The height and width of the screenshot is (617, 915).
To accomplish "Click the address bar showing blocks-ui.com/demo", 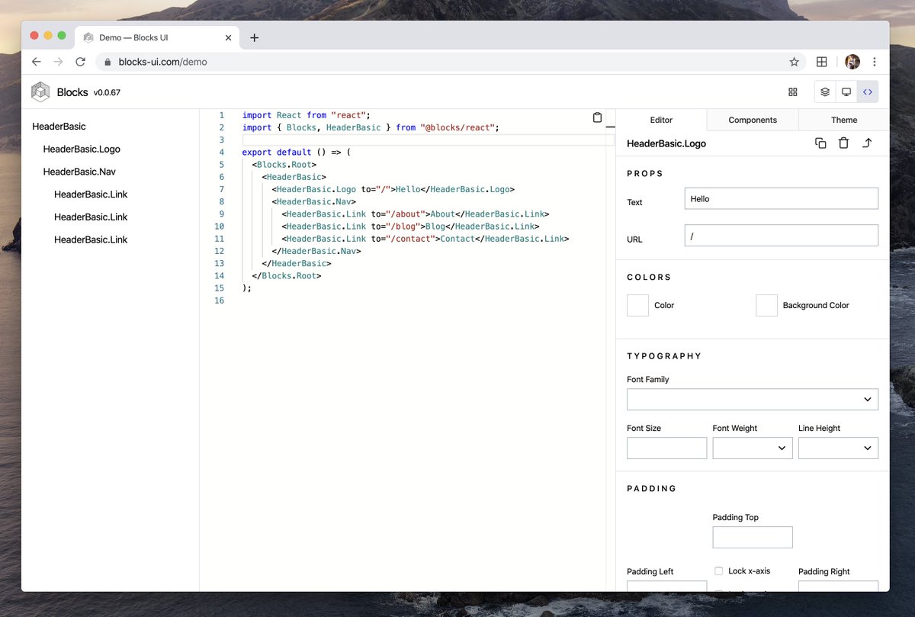I will (x=450, y=62).
